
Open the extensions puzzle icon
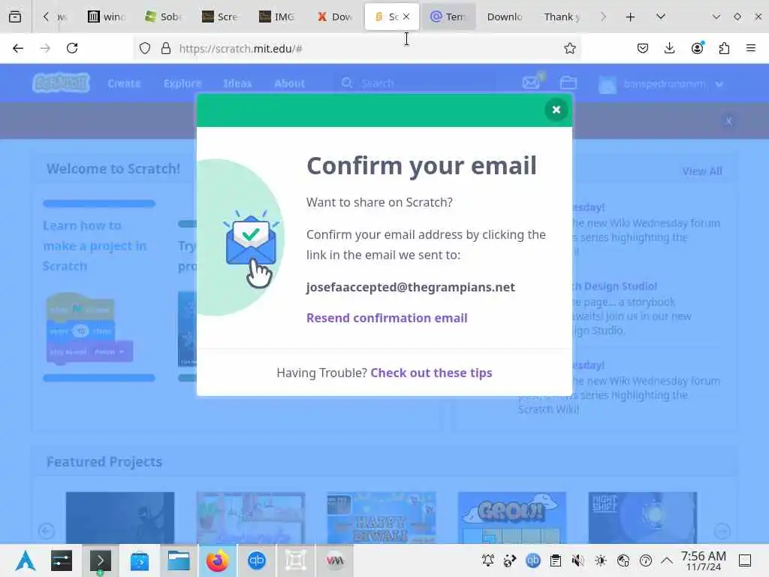click(724, 48)
